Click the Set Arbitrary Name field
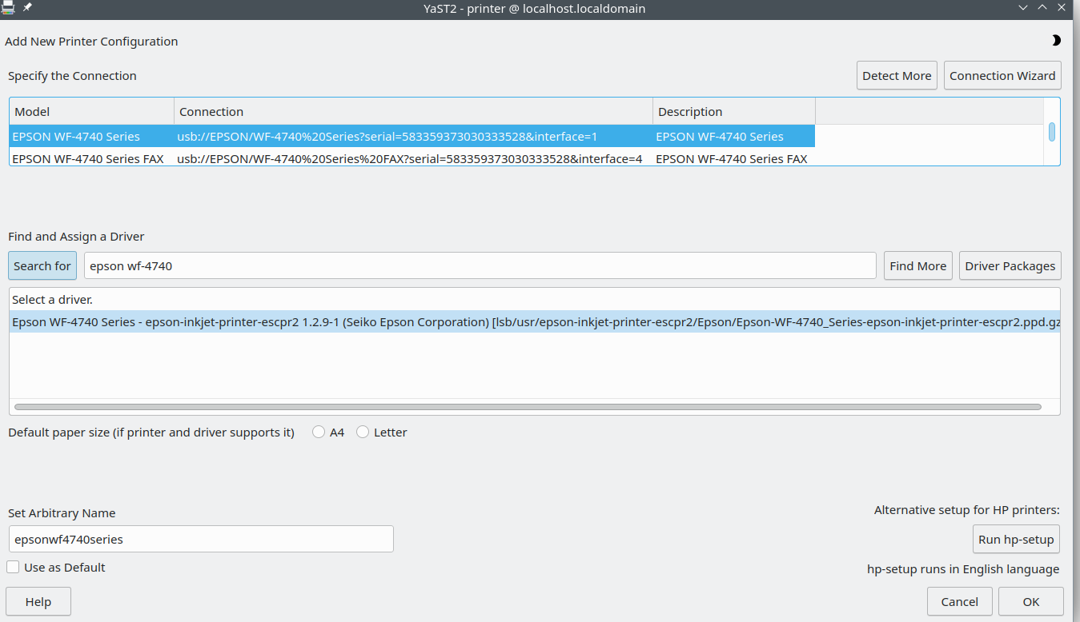 pos(201,540)
